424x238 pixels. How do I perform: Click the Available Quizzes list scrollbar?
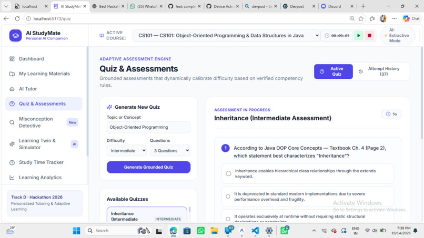pos(189,210)
